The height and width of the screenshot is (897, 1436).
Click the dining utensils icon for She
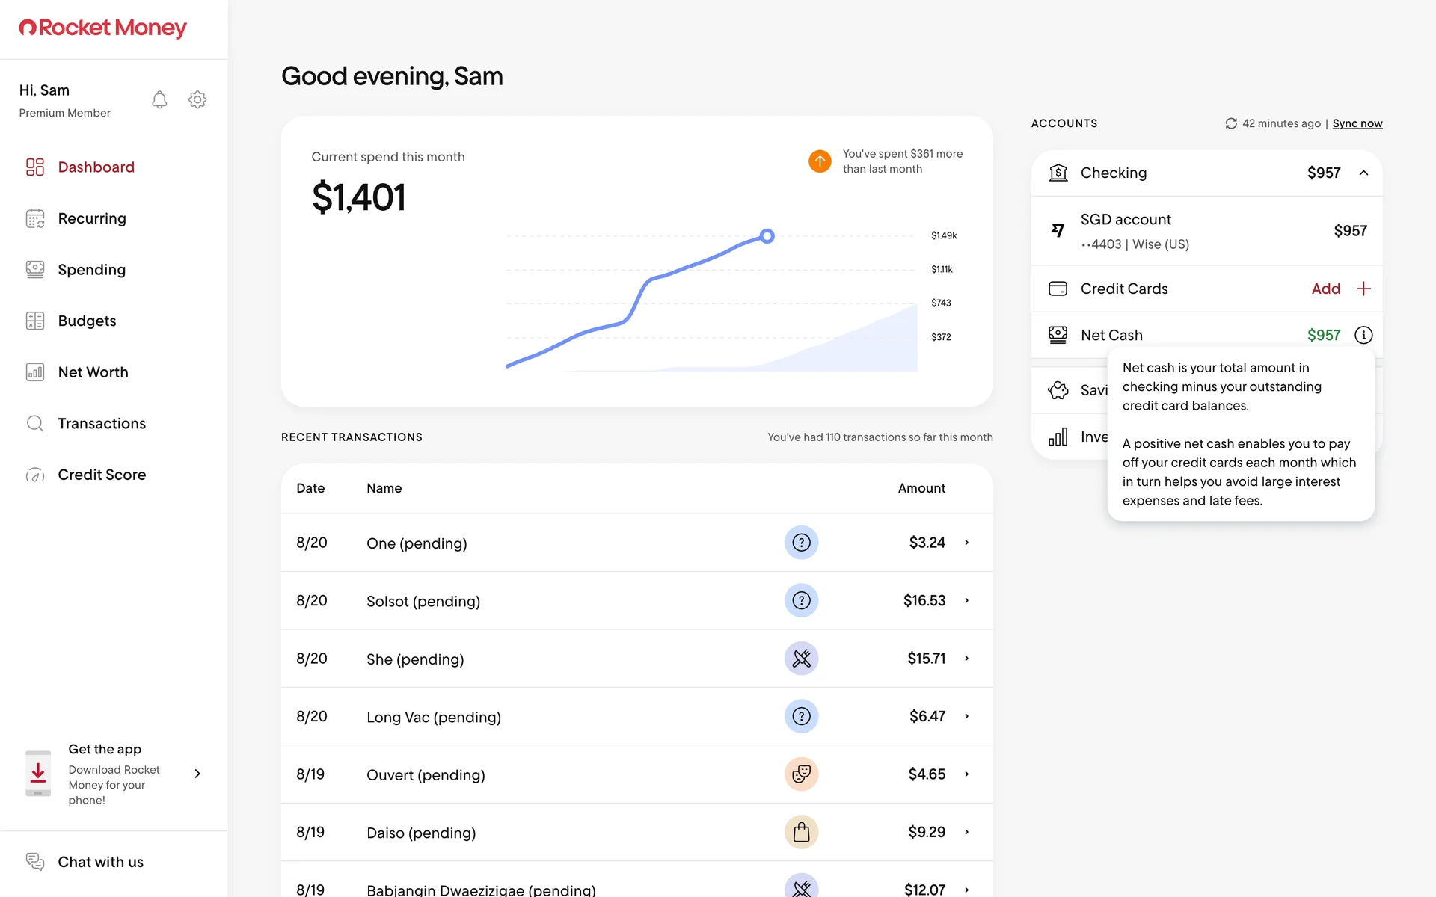801,659
